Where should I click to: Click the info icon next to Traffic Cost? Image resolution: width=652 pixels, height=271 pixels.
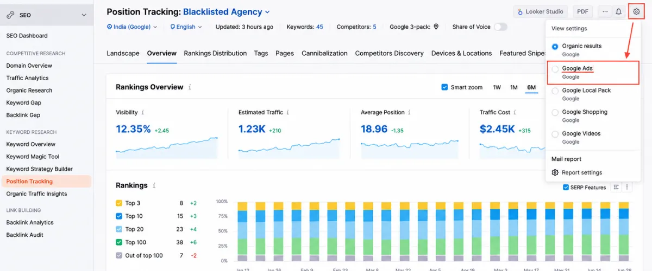point(515,112)
